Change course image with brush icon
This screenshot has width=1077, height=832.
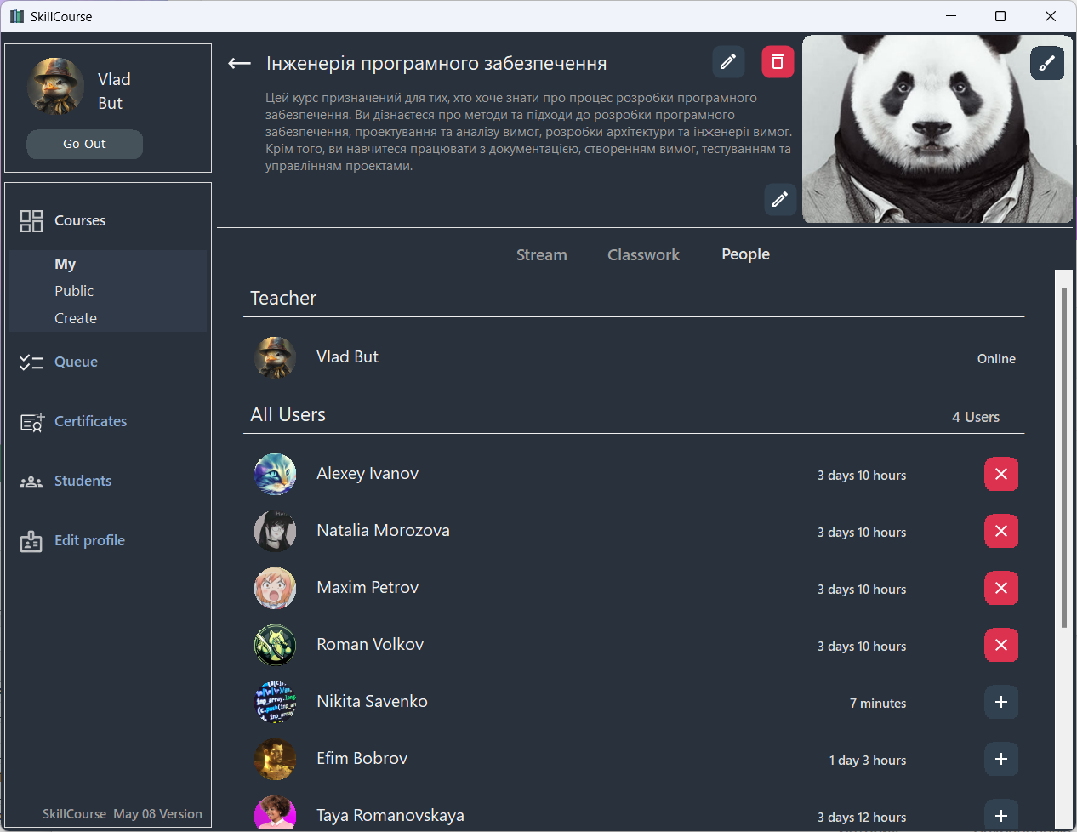pyautogui.click(x=1047, y=63)
